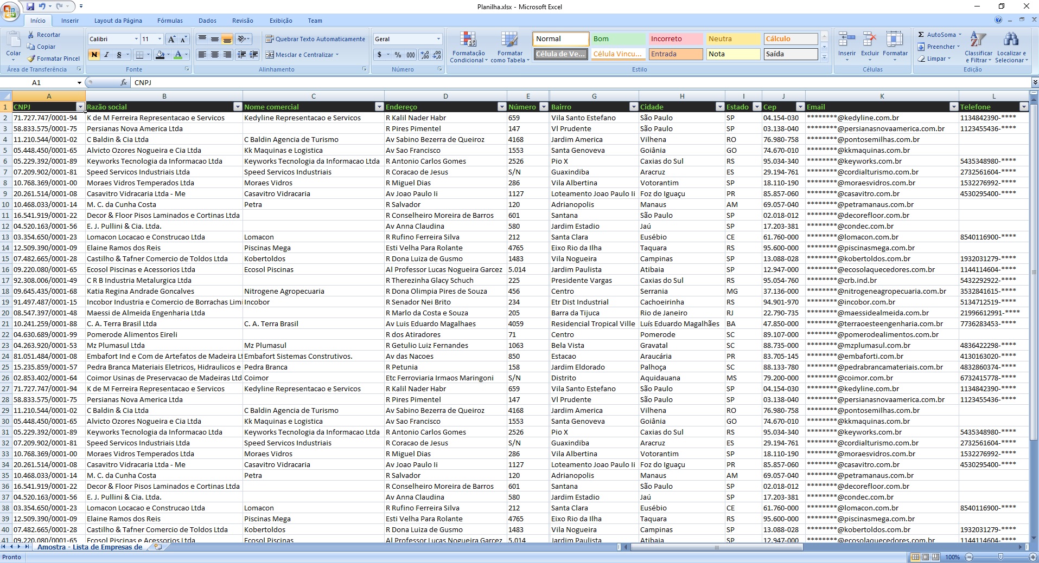The height and width of the screenshot is (563, 1039).
Task: Center text horizontally
Action: click(215, 55)
